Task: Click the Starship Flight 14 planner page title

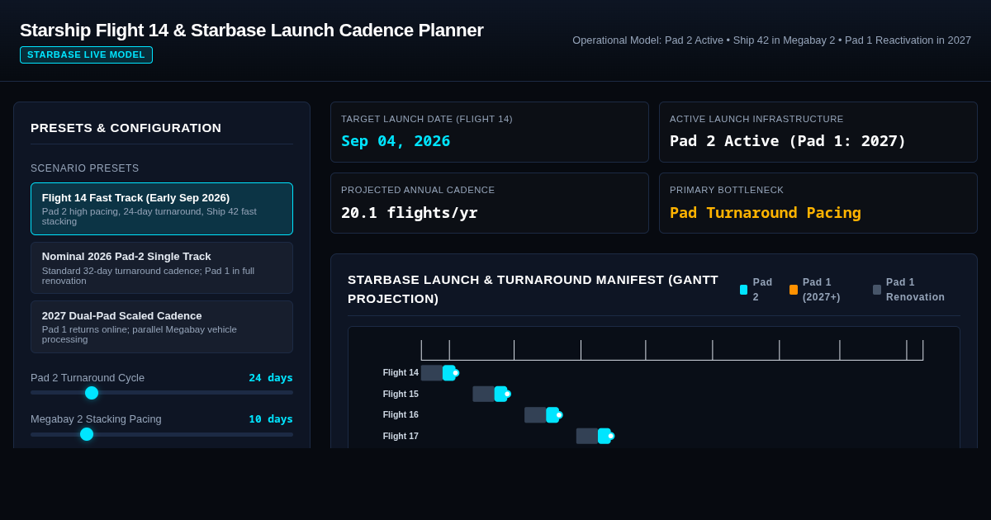Action: point(252,31)
